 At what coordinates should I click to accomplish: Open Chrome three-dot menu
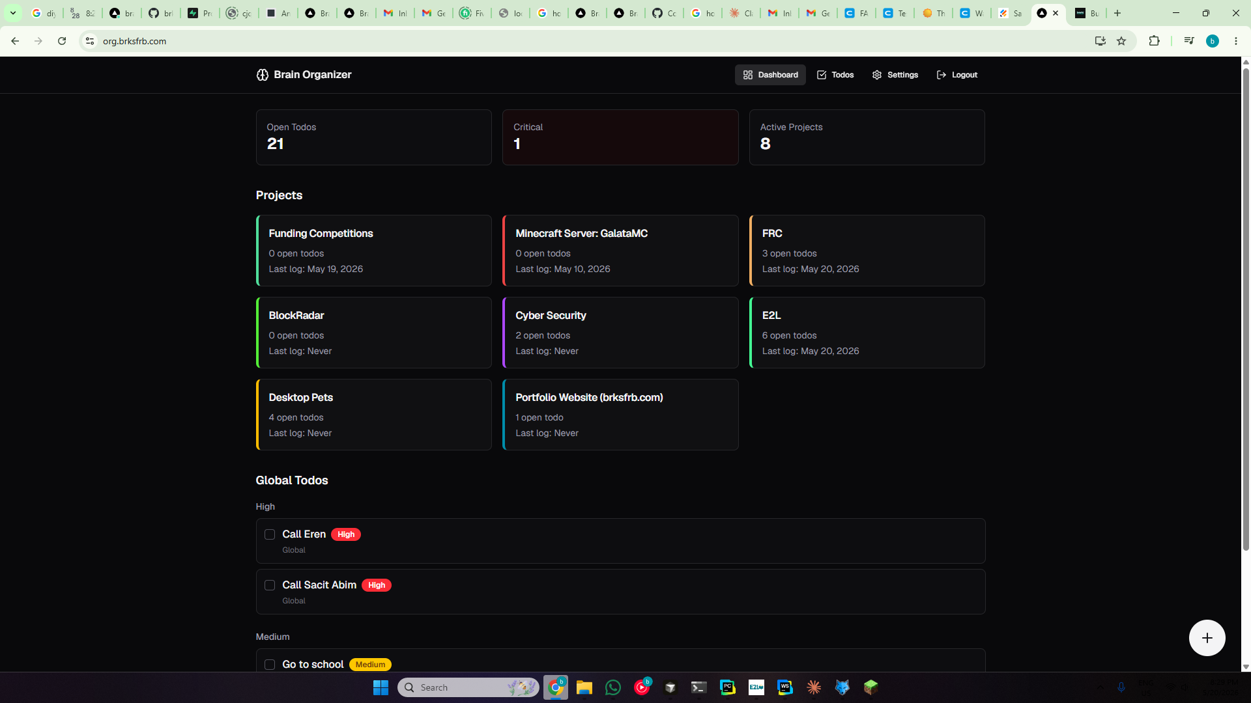[1236, 41]
